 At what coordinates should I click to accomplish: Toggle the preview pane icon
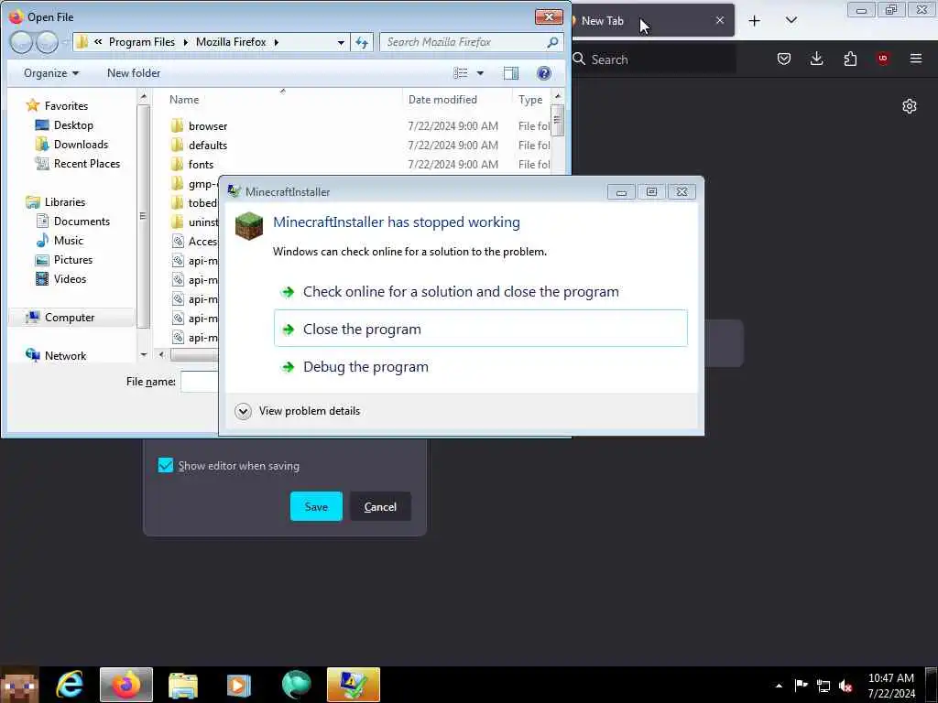pyautogui.click(x=511, y=73)
